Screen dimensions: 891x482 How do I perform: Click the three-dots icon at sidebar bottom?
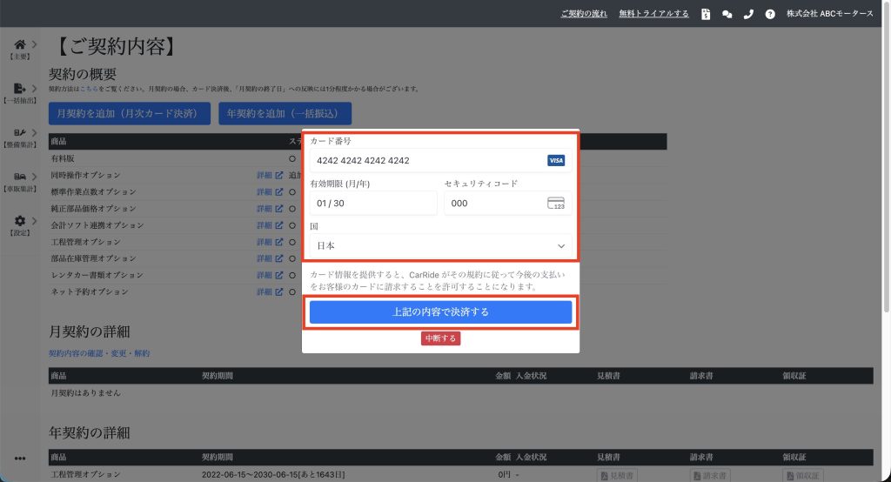(19, 459)
